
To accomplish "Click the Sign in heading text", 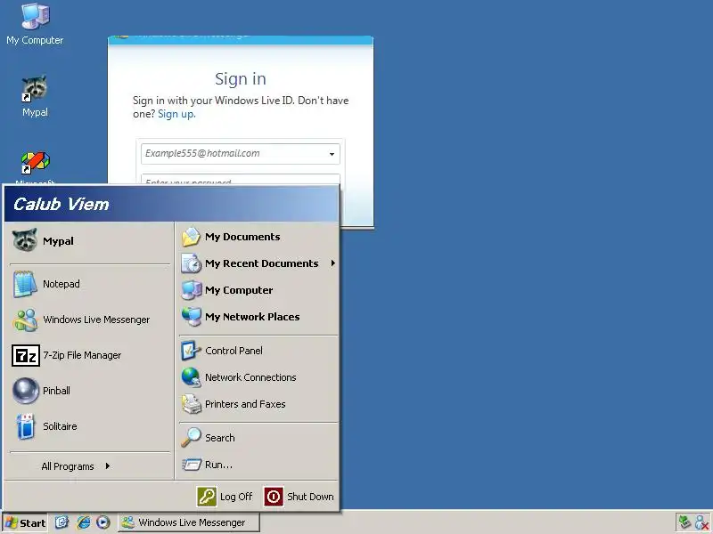I will (241, 78).
